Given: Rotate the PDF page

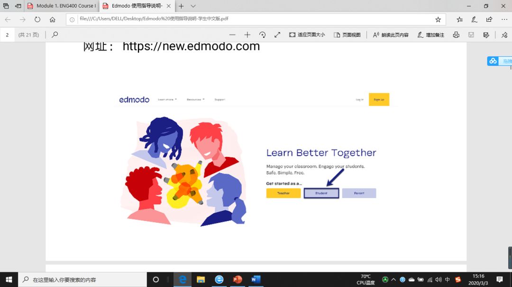Looking at the screenshot, I should tap(262, 35).
